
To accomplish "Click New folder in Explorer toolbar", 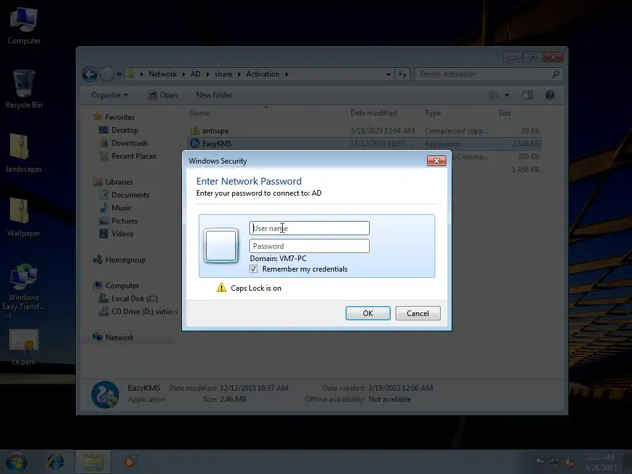I will point(214,95).
